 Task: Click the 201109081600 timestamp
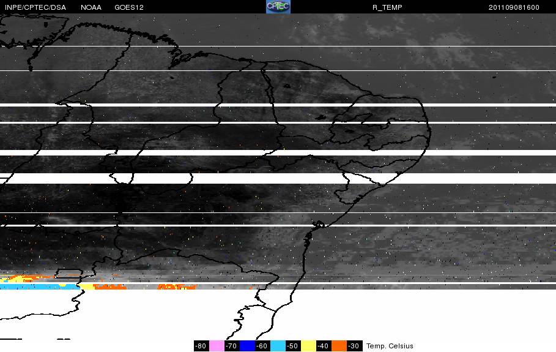coord(514,7)
